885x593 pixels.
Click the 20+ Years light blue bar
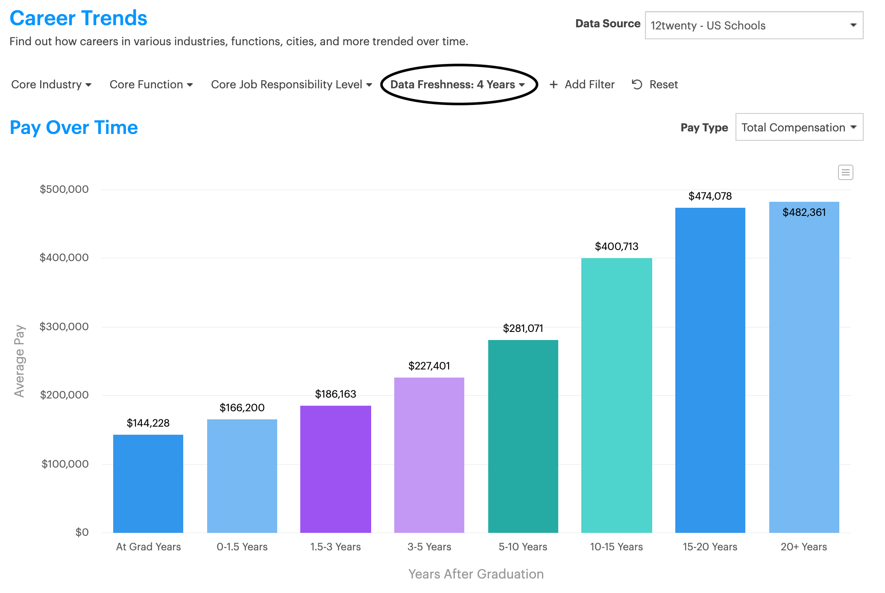(x=804, y=367)
